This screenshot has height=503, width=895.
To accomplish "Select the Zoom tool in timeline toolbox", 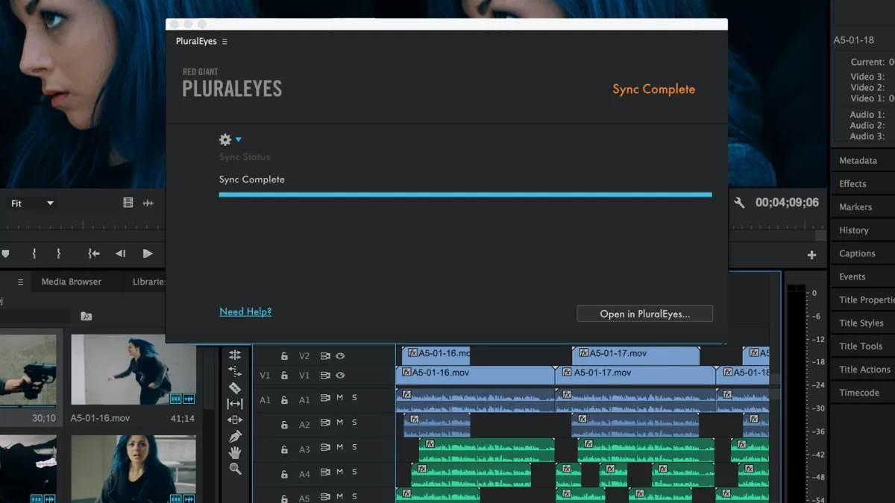I will [235, 469].
